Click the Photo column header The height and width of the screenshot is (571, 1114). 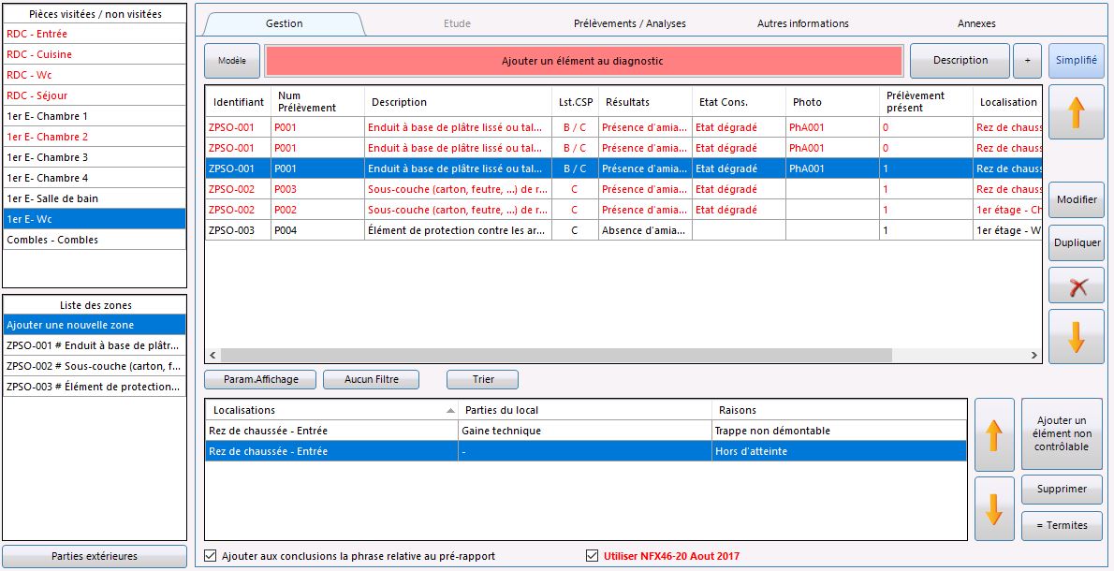tap(832, 101)
